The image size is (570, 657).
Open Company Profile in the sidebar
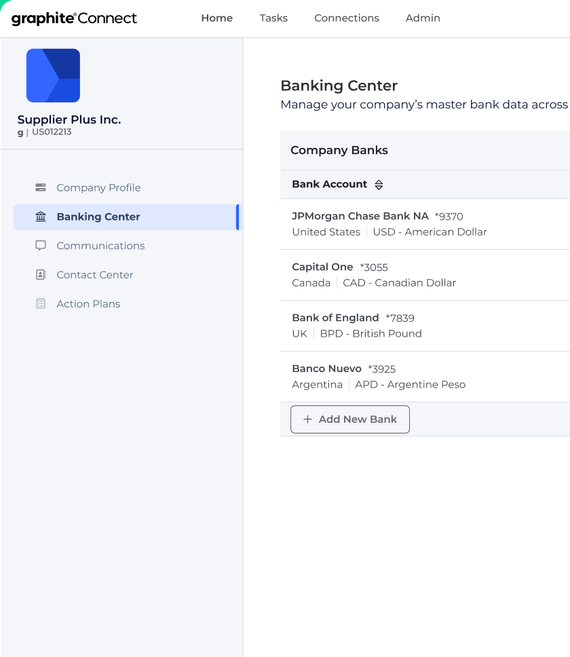click(x=98, y=188)
